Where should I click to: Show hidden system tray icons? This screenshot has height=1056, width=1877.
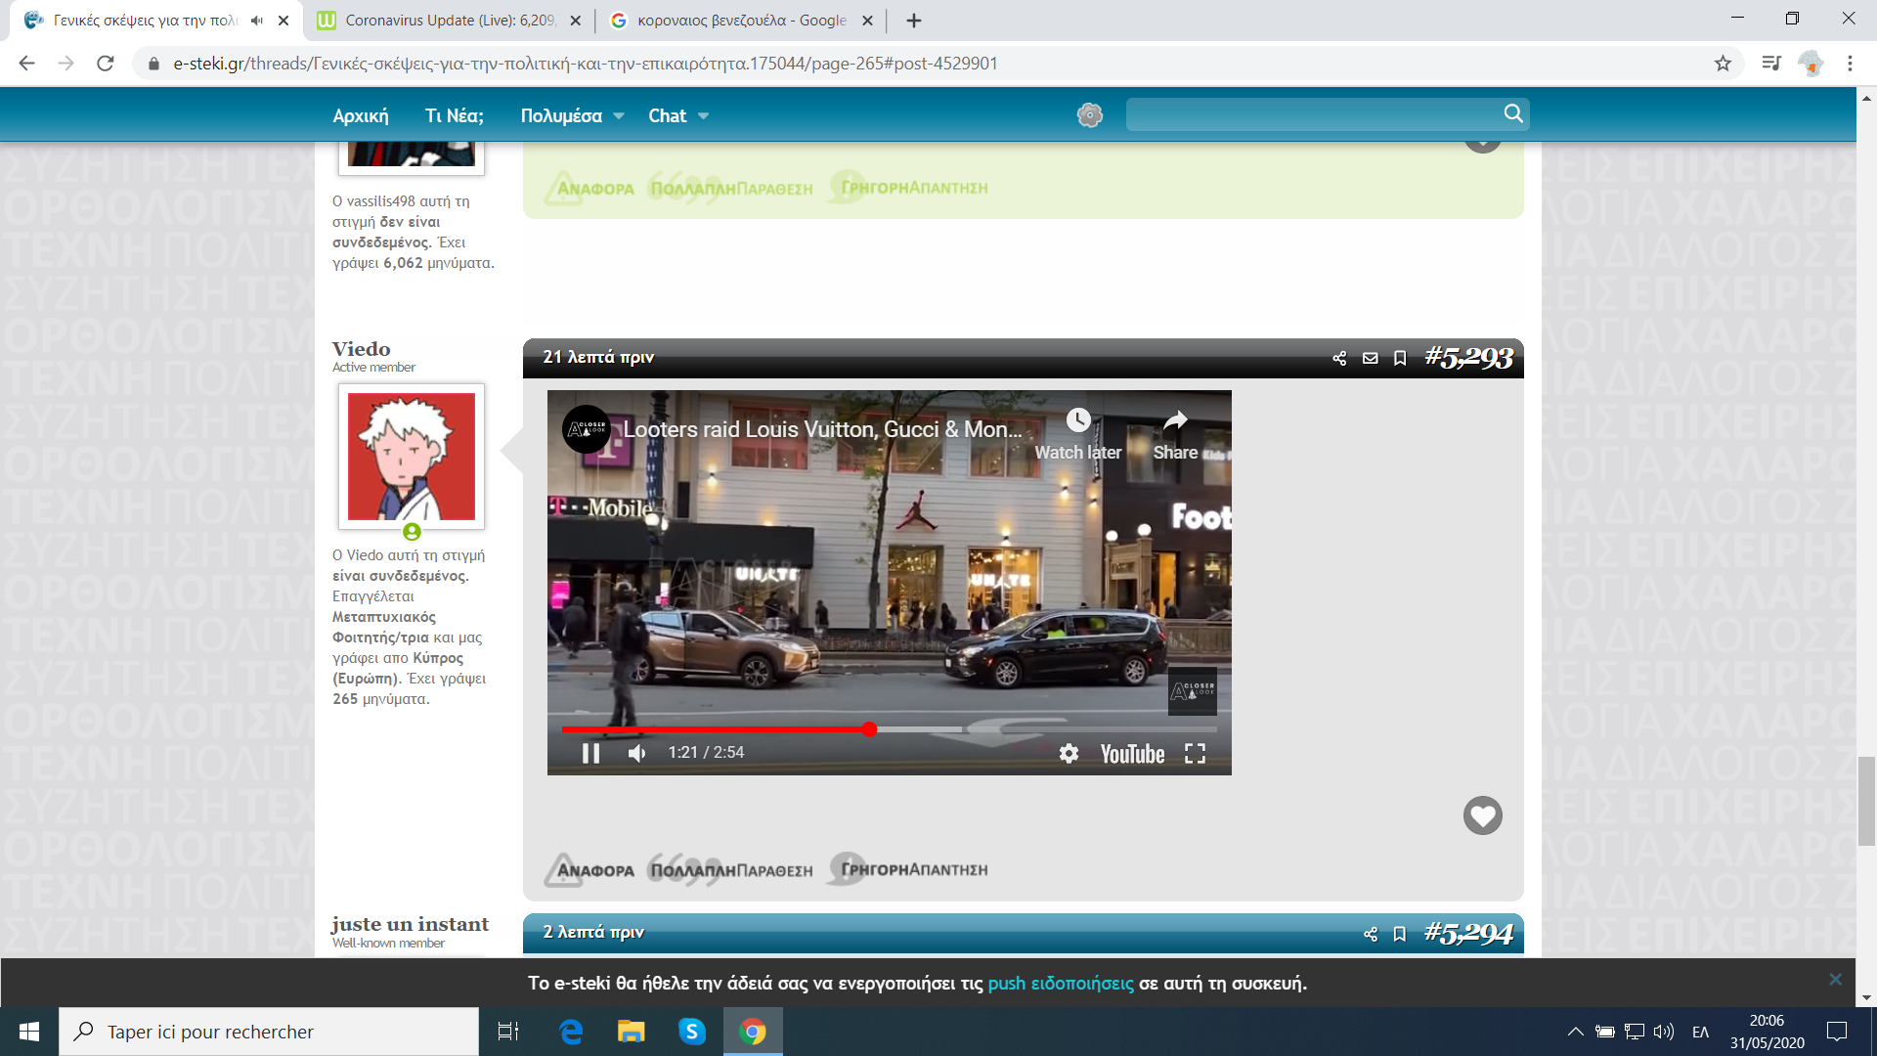pos(1575,1032)
